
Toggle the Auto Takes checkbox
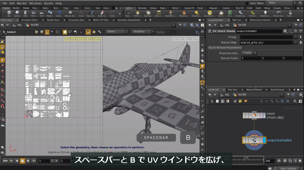pyautogui.click(x=247, y=3)
